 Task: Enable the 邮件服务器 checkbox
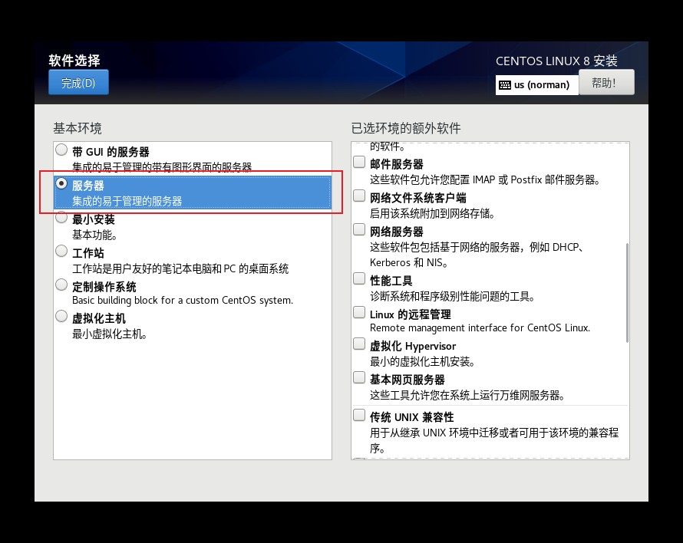pyautogui.click(x=359, y=162)
